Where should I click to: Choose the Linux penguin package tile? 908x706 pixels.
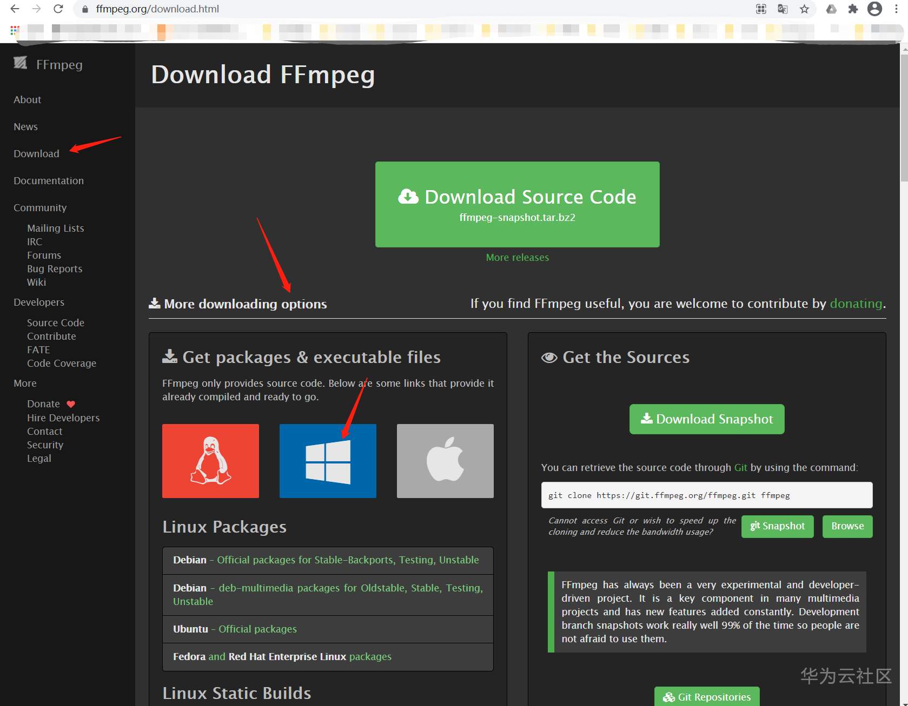(x=210, y=461)
